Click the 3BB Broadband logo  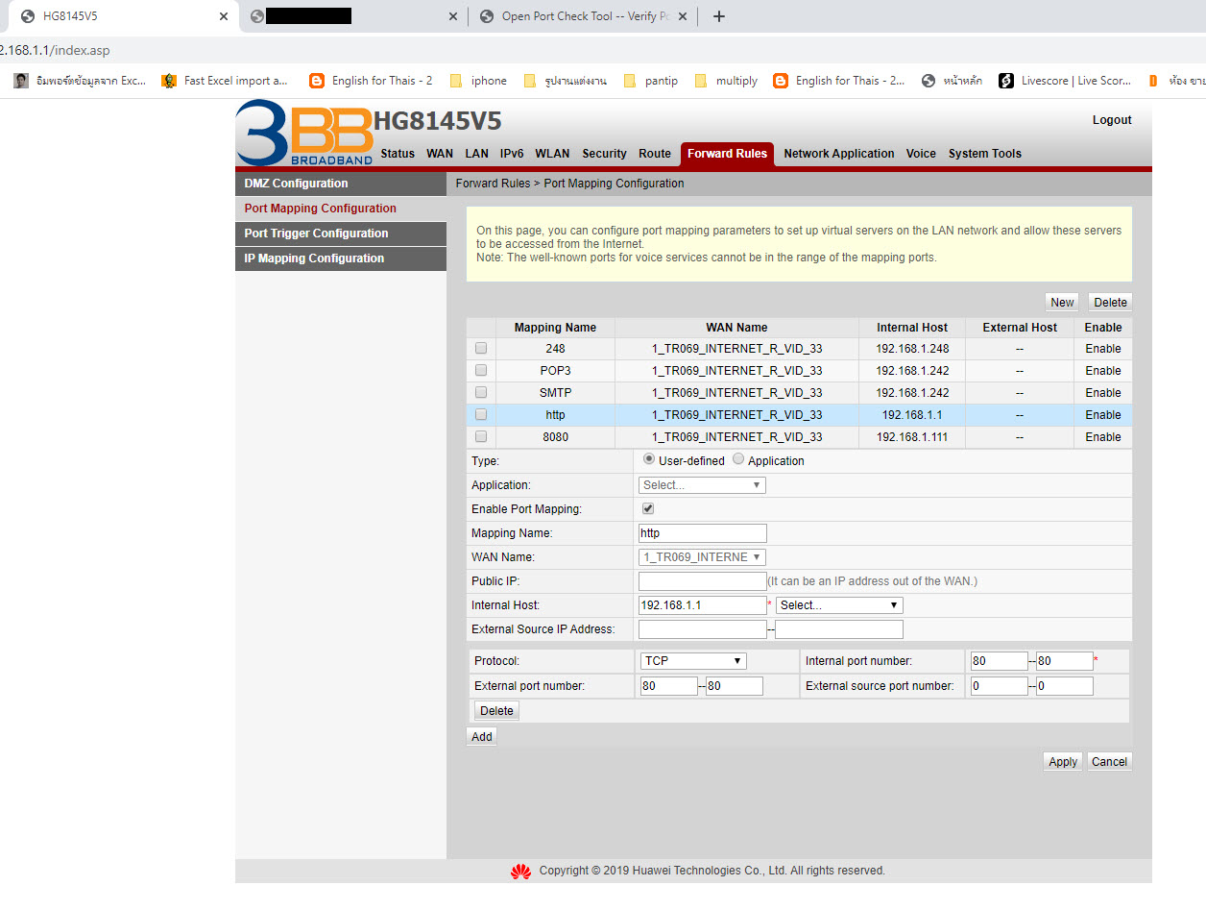tap(304, 133)
